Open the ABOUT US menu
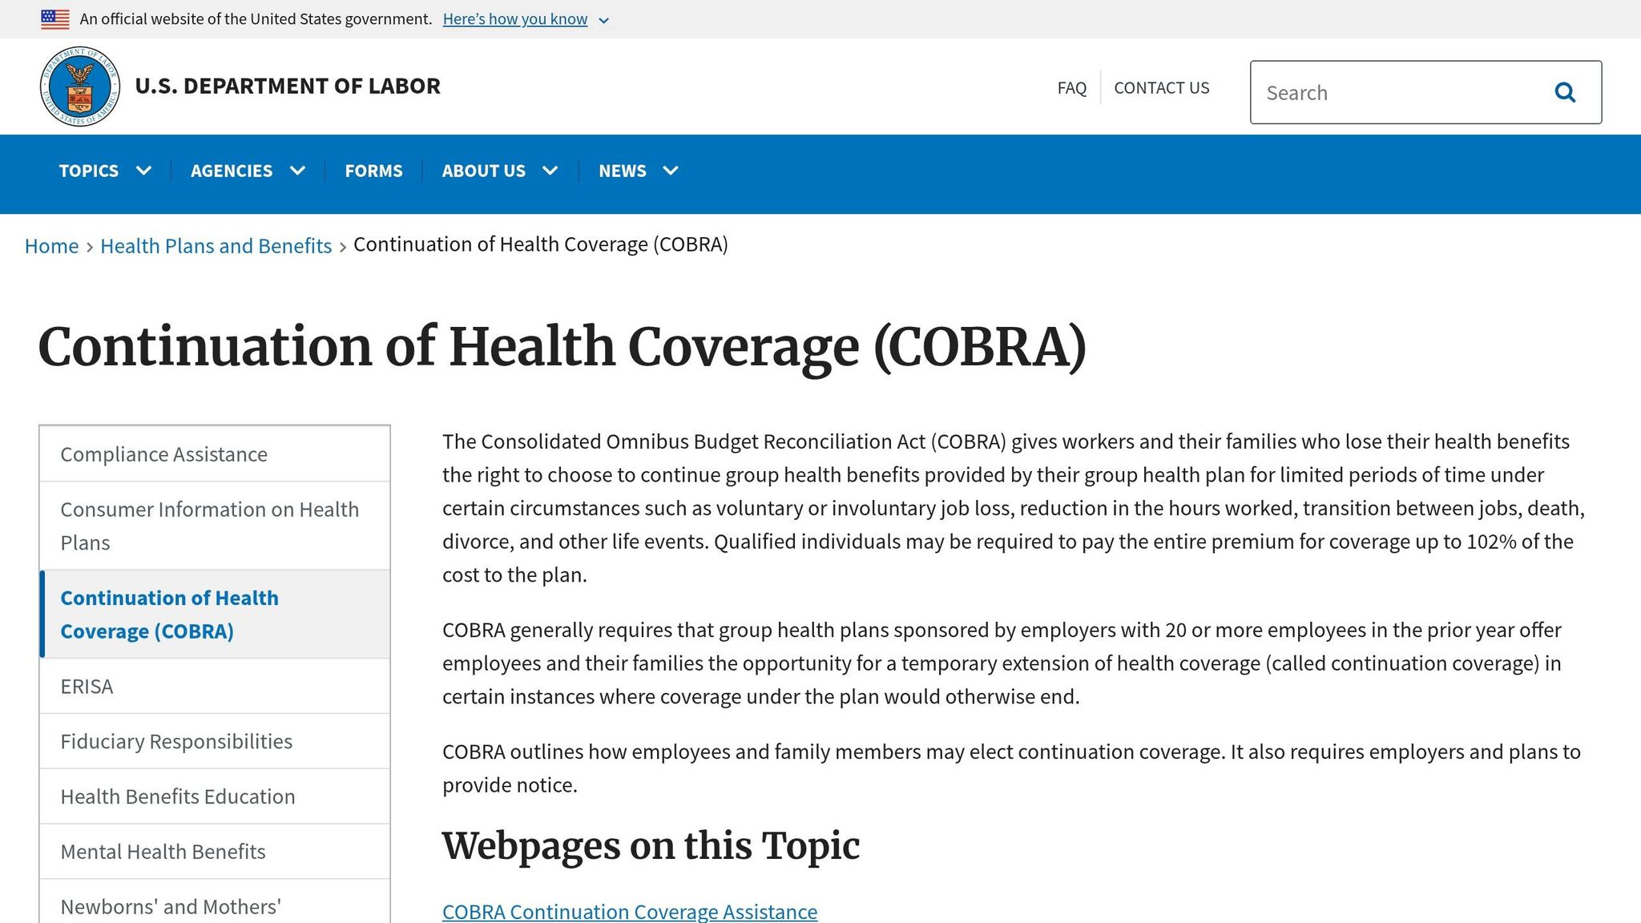 [x=484, y=171]
